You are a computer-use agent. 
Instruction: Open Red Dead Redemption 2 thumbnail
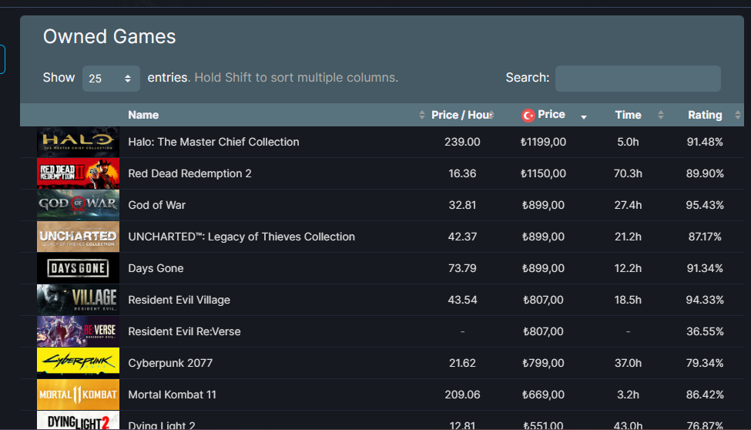click(78, 173)
